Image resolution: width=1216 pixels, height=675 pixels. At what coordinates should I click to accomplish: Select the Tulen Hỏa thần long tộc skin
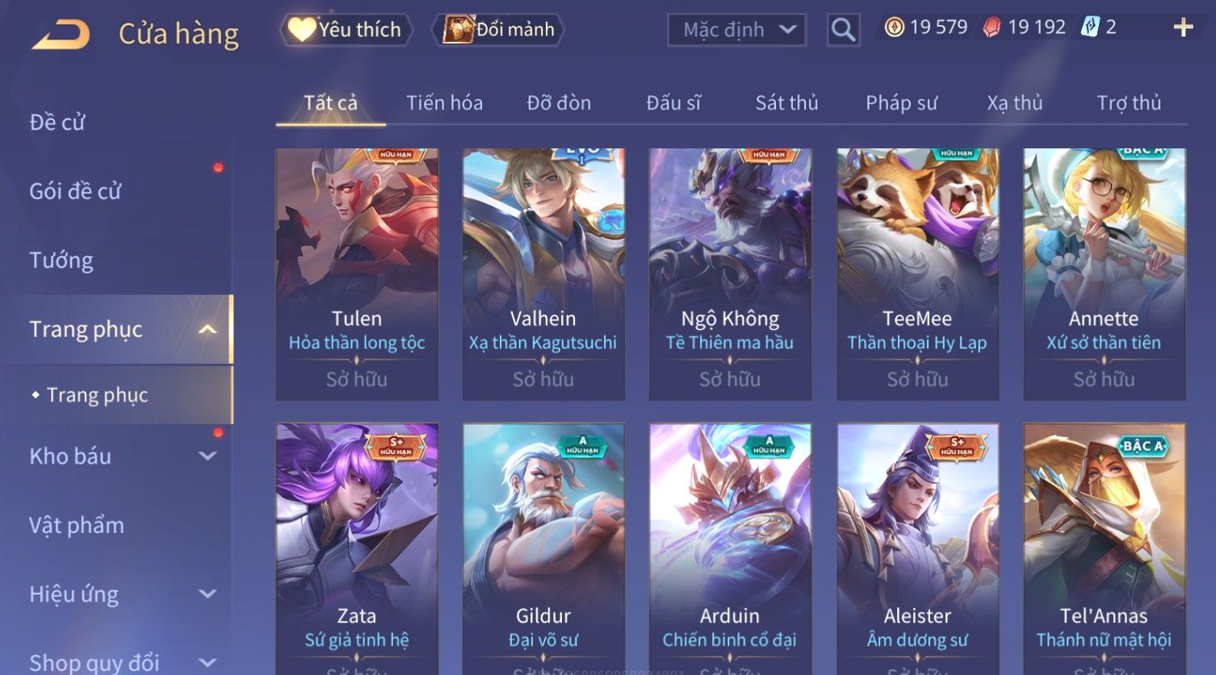click(x=357, y=274)
